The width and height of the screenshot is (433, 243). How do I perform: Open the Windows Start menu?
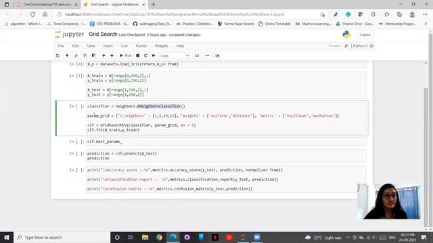pos(7,237)
